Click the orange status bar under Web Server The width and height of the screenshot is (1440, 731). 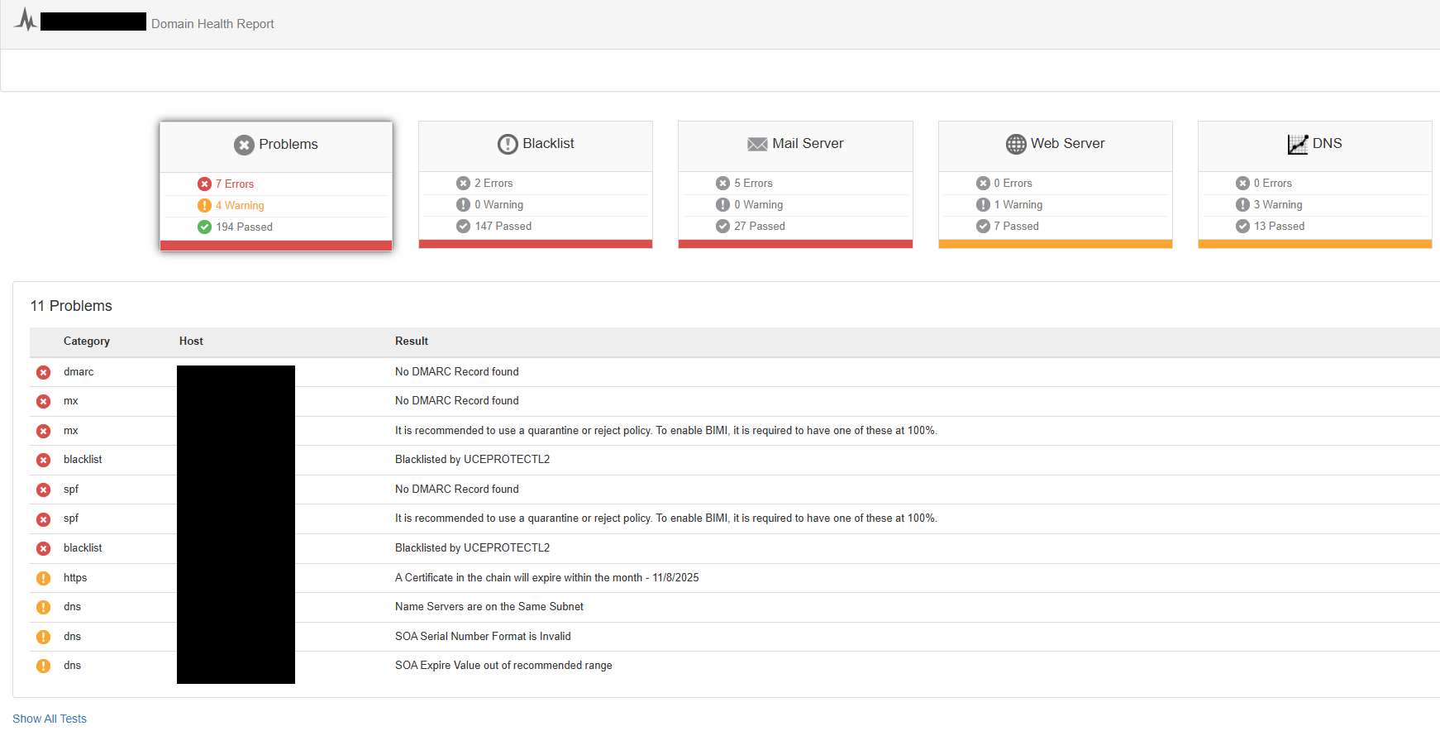pyautogui.click(x=1055, y=244)
